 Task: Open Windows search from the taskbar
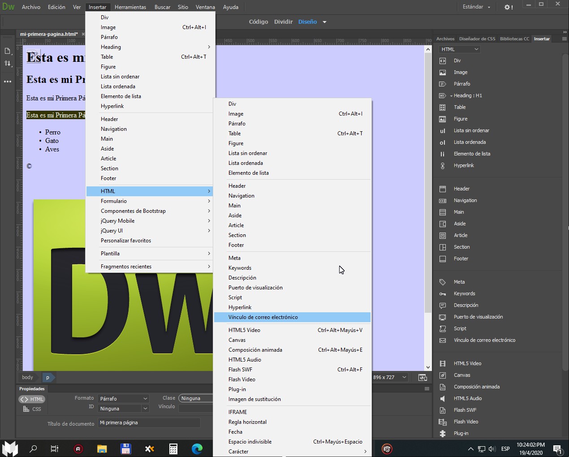(33, 448)
